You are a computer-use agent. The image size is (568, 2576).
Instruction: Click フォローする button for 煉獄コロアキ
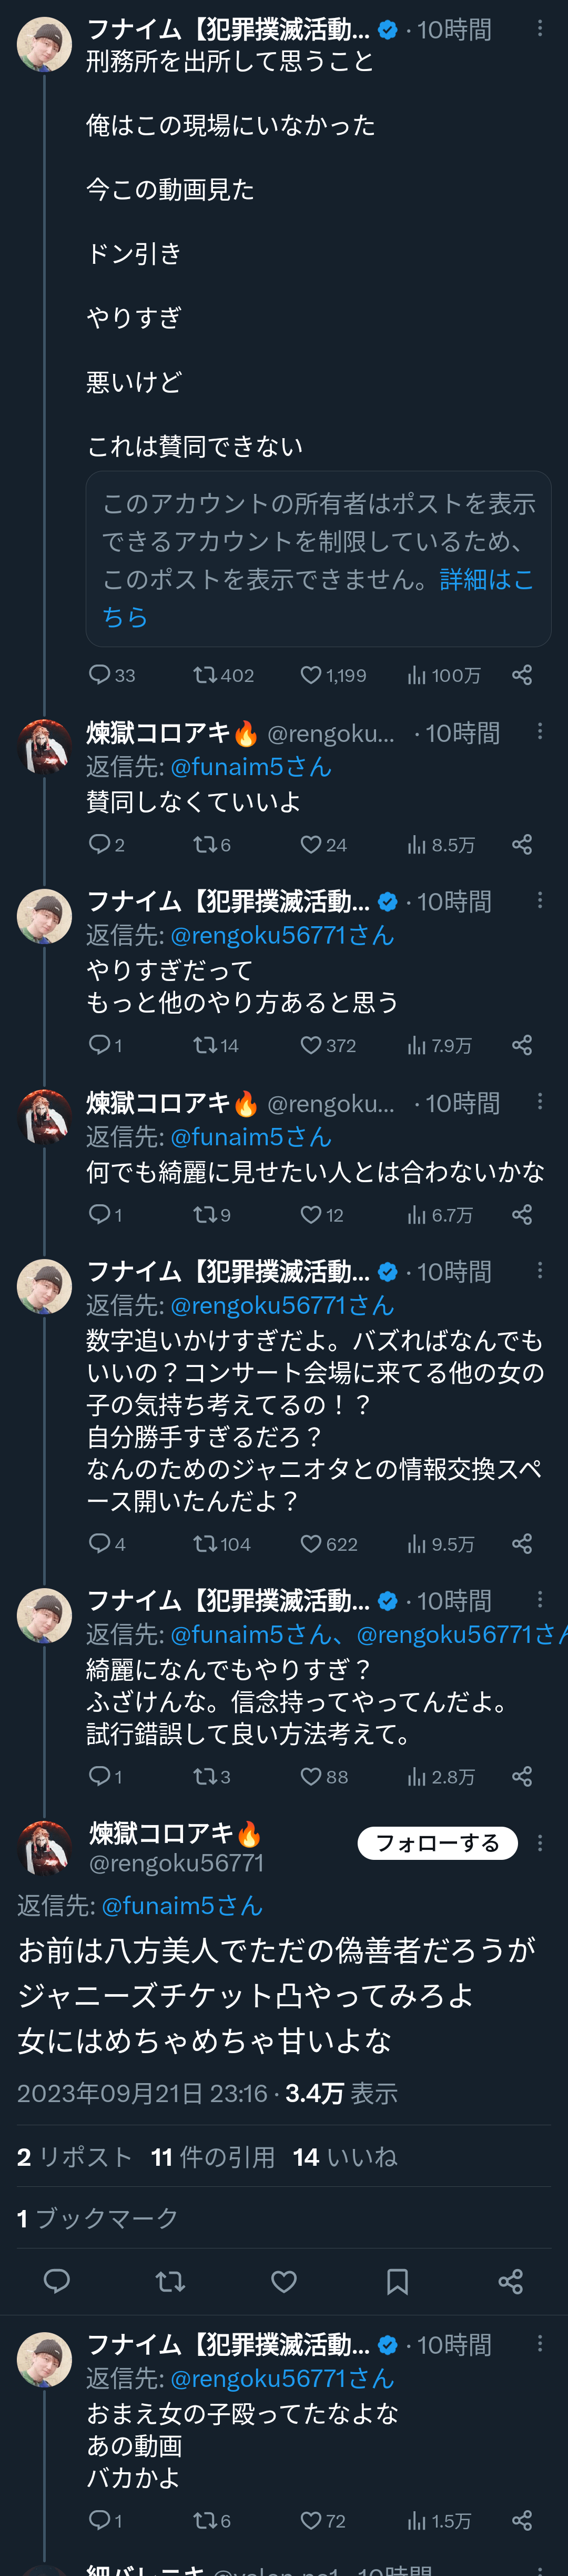click(437, 1843)
